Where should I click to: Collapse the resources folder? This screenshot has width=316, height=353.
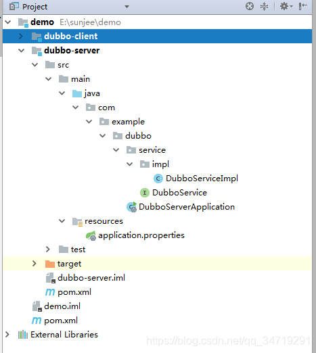(x=62, y=221)
